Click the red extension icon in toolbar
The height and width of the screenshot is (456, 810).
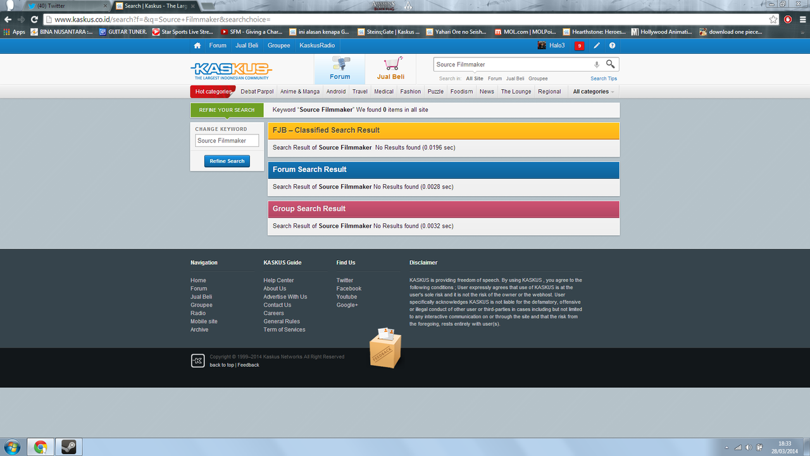[x=788, y=20]
